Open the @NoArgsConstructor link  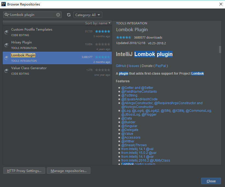click(137, 107)
